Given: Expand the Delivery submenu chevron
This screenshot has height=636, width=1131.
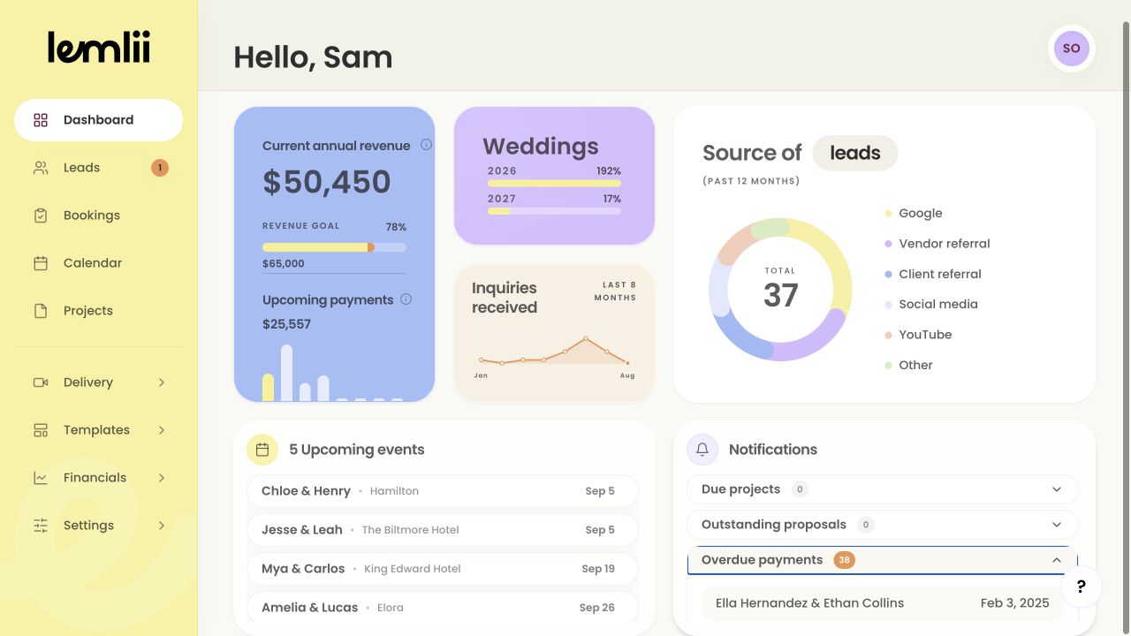Looking at the screenshot, I should [162, 382].
